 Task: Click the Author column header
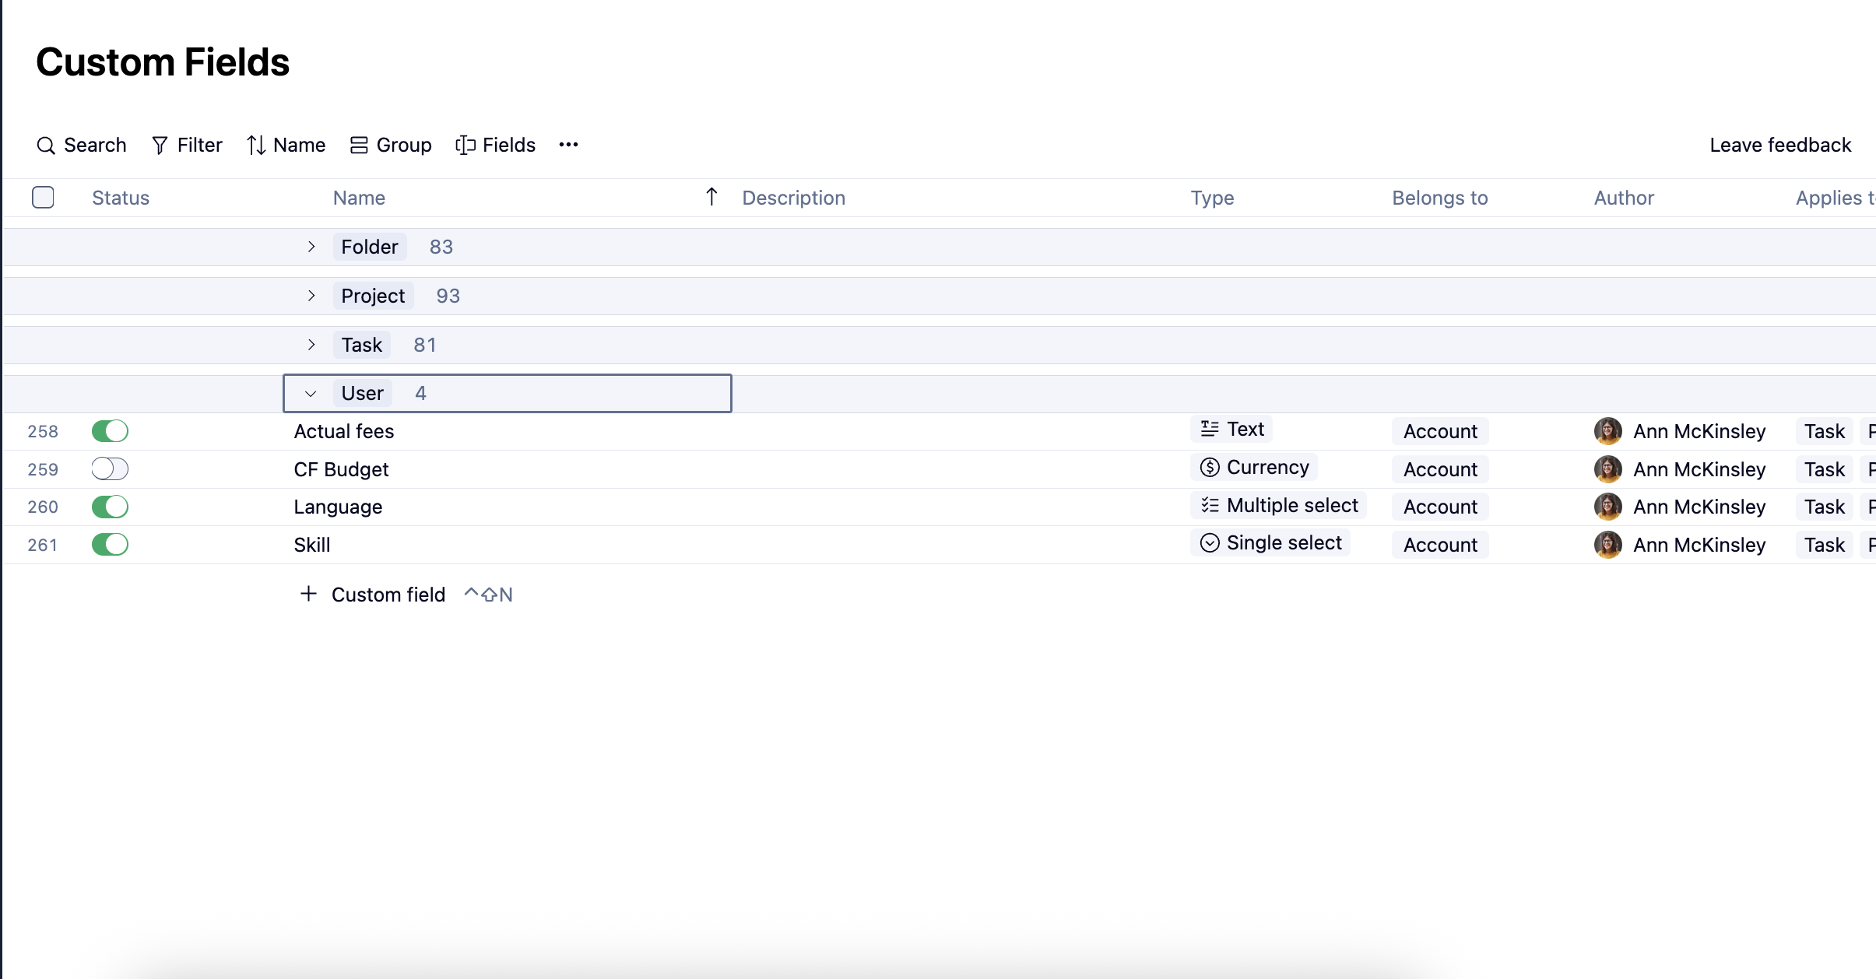click(x=1624, y=198)
